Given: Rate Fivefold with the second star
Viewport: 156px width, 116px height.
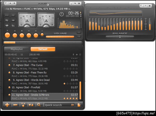Looking at the screenshot, I should (x=67, y=91).
